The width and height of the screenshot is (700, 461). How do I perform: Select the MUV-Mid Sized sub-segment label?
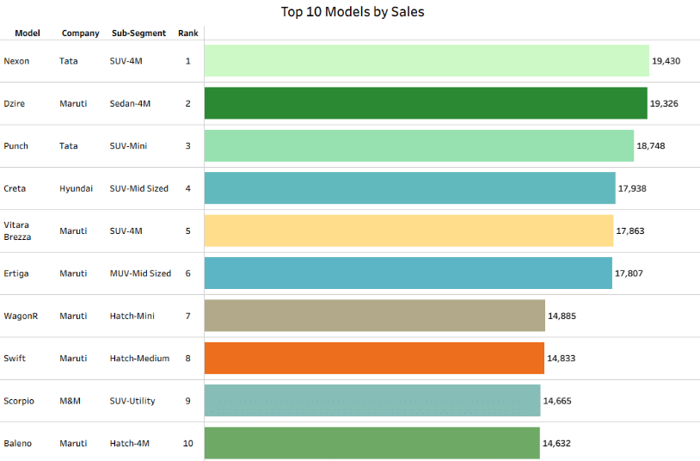[140, 274]
